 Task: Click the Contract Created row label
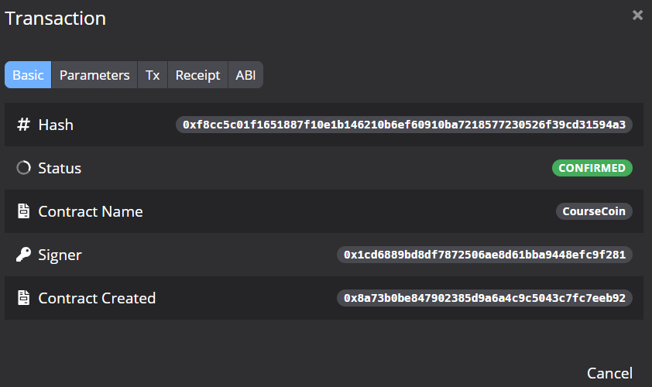97,298
